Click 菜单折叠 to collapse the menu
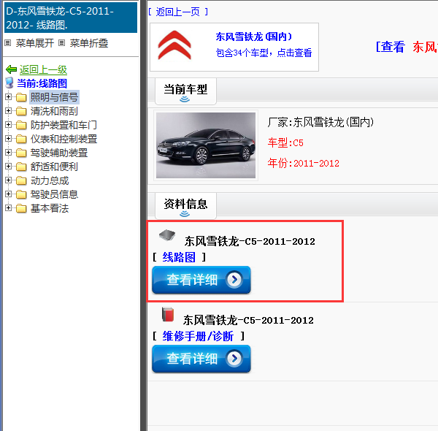 (x=89, y=43)
